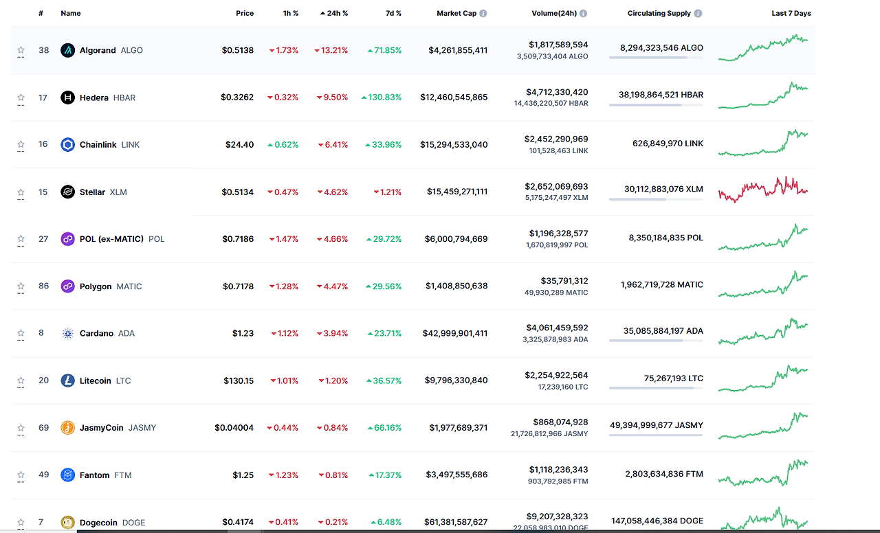Sort table by Name column
This screenshot has height=533, width=880.
pyautogui.click(x=71, y=13)
